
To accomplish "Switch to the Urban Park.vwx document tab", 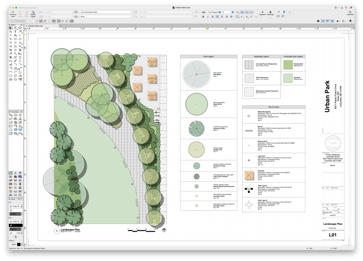I will (35, 26).
